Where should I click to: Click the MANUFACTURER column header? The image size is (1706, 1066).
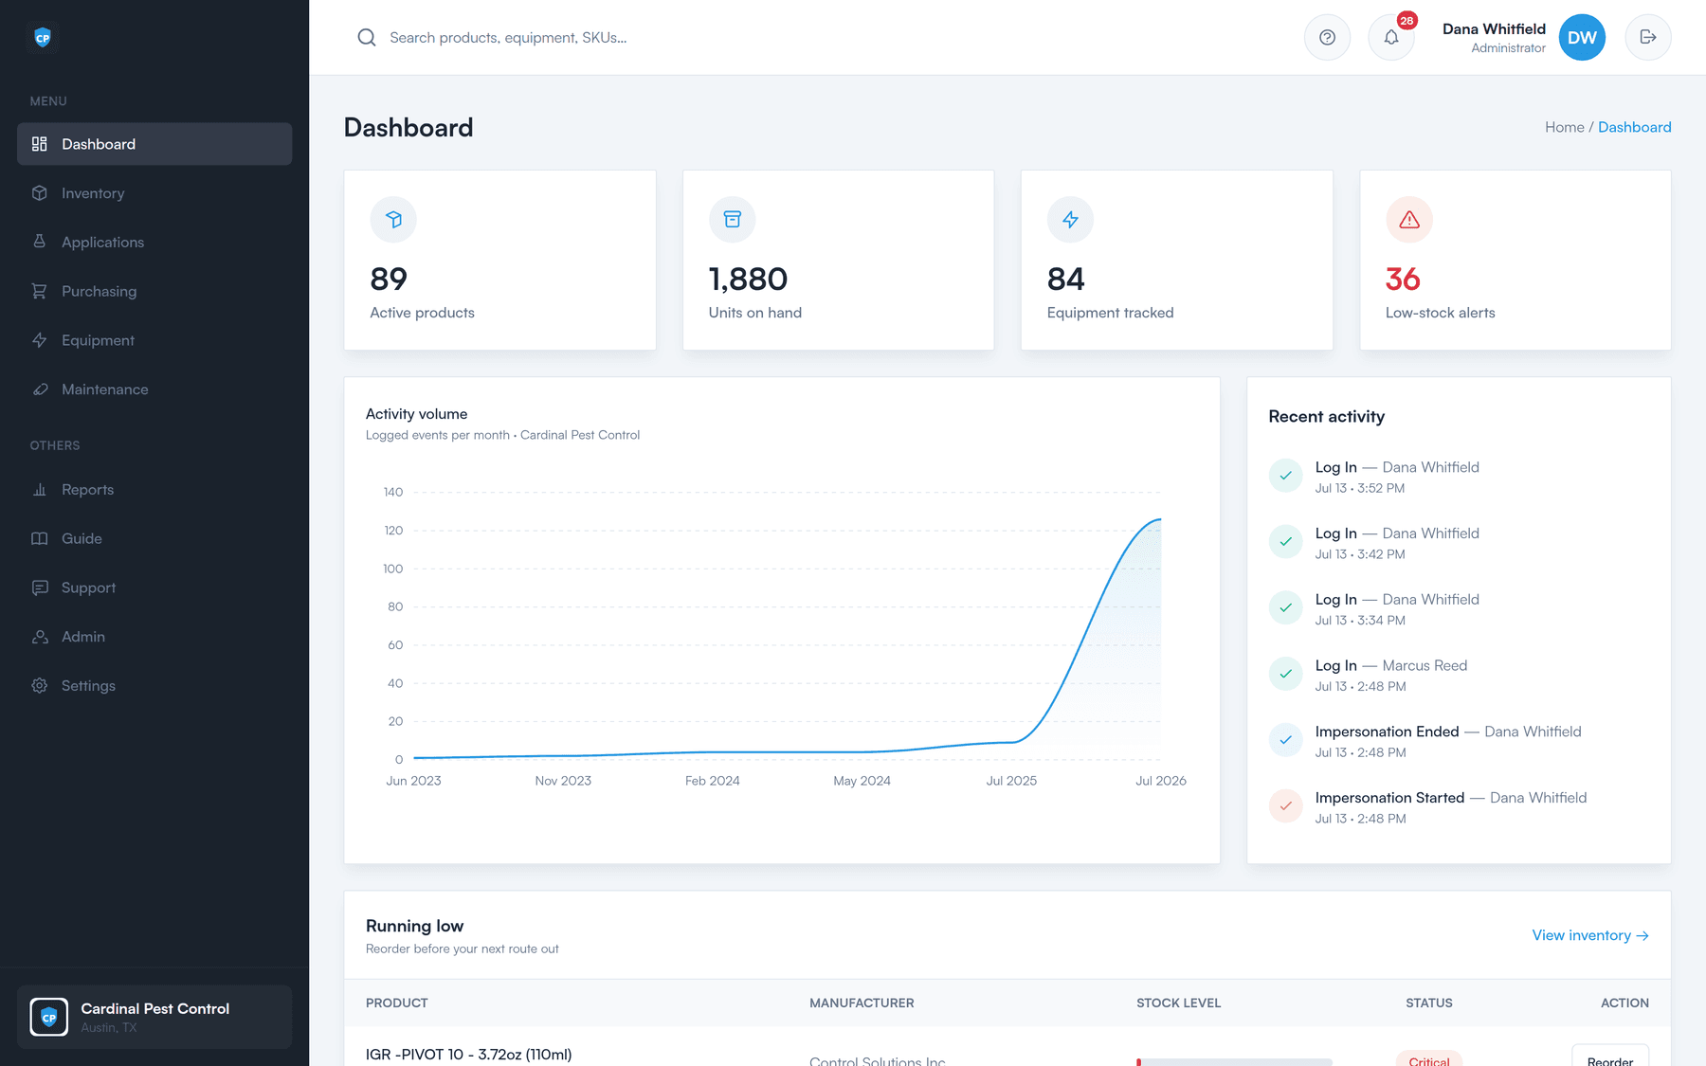(862, 1003)
